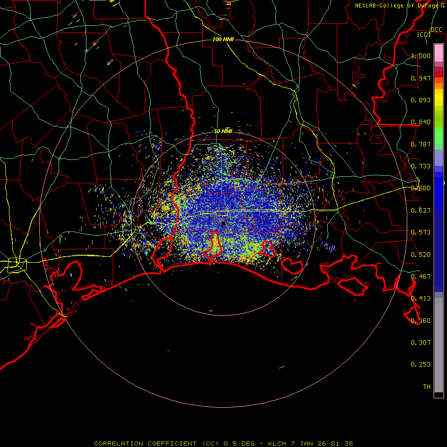Click the Houston highway loop on the map
The width and height of the screenshot is (447, 447).
(17, 265)
